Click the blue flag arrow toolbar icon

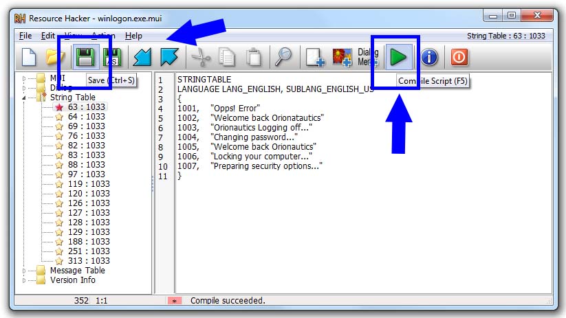coord(169,57)
